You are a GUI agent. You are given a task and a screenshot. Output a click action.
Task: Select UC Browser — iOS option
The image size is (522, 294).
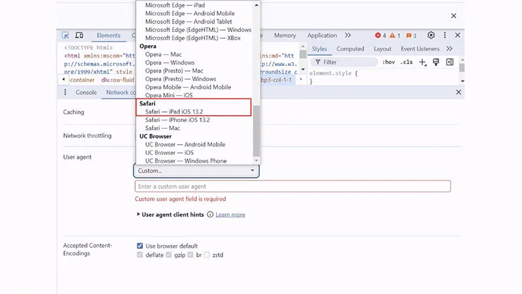169,153
